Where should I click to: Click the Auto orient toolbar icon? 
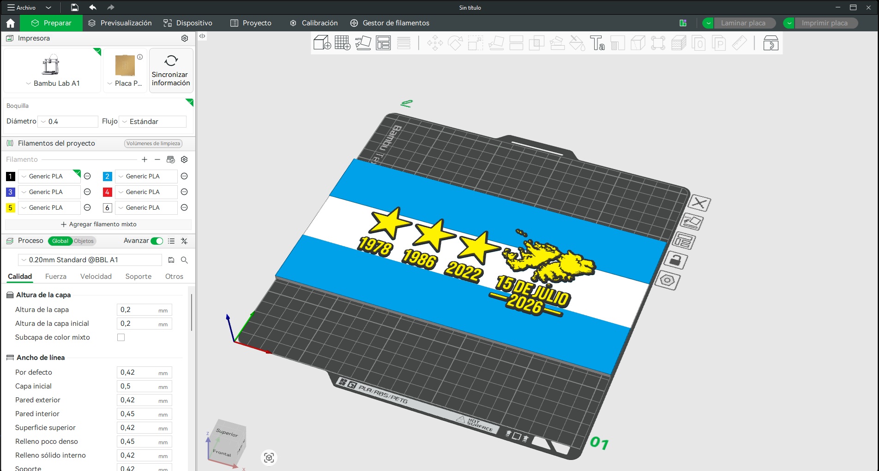(x=363, y=43)
